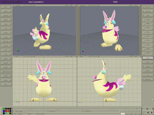Screen dimensions: 154x115
Task: Click SETUP in the Front viewport
Action: click(x=66, y=57)
